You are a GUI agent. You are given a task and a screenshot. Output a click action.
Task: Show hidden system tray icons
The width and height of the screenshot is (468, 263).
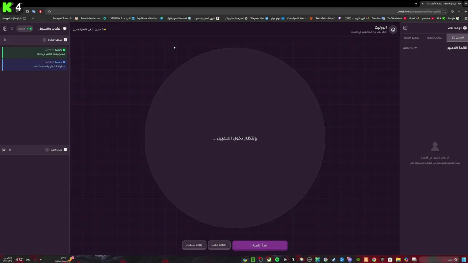tap(41, 260)
